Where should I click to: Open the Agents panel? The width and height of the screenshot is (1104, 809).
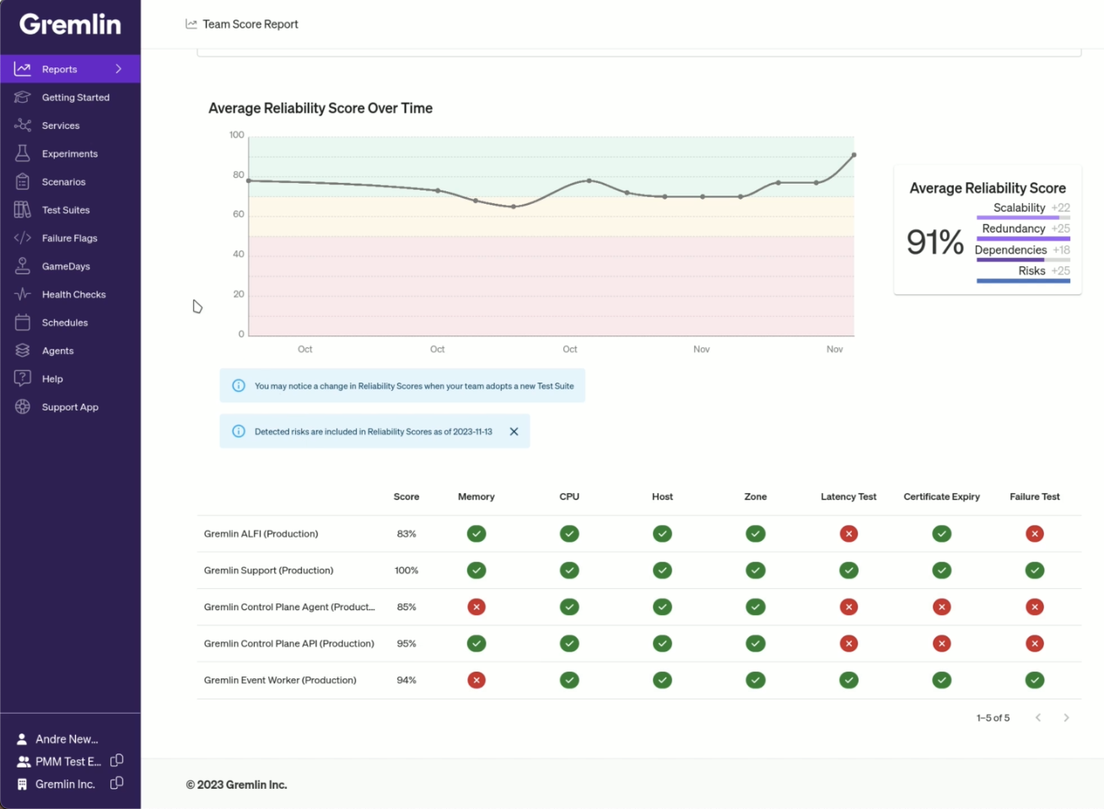point(57,350)
